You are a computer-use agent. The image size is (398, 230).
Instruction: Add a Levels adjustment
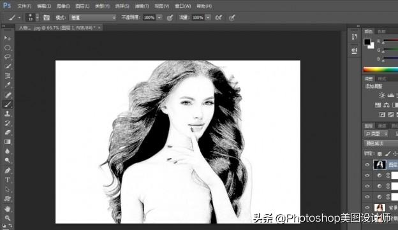(x=391, y=96)
